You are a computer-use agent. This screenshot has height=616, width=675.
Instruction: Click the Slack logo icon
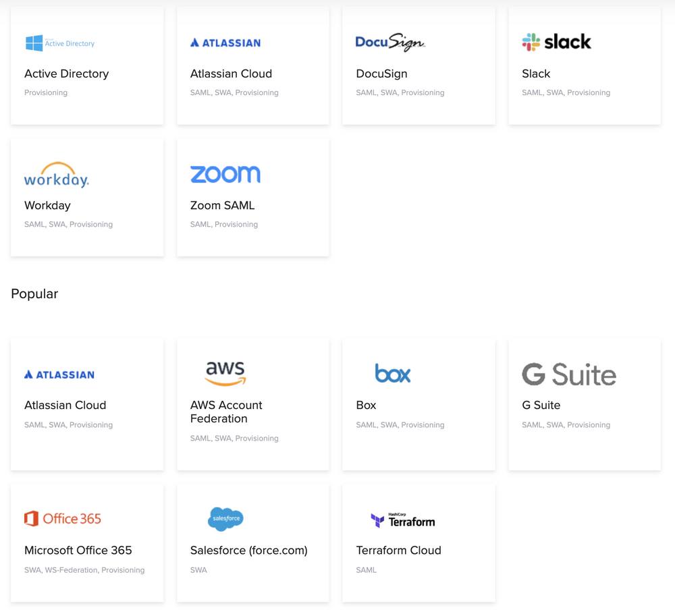point(556,42)
